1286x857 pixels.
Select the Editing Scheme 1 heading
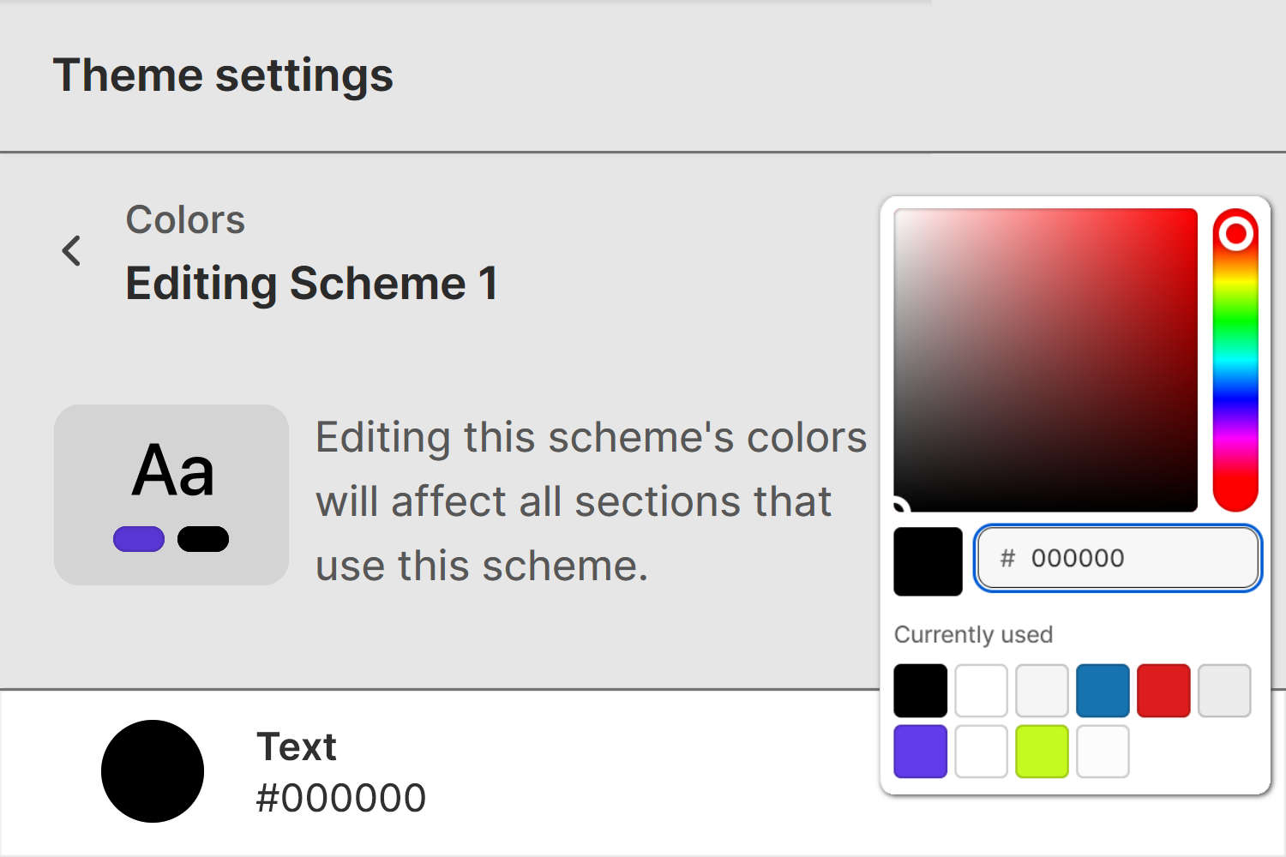(312, 283)
